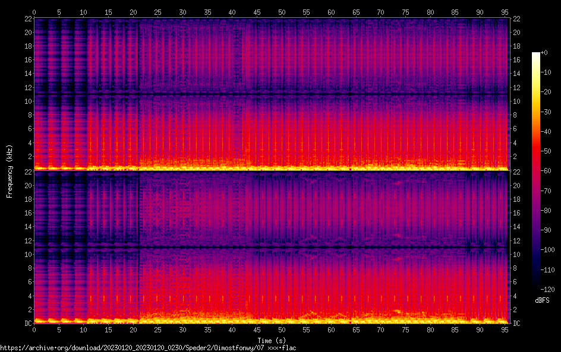The image size is (561, 352).
Task: Click the 22 kHz label at top-left corner
Action: coord(27,19)
